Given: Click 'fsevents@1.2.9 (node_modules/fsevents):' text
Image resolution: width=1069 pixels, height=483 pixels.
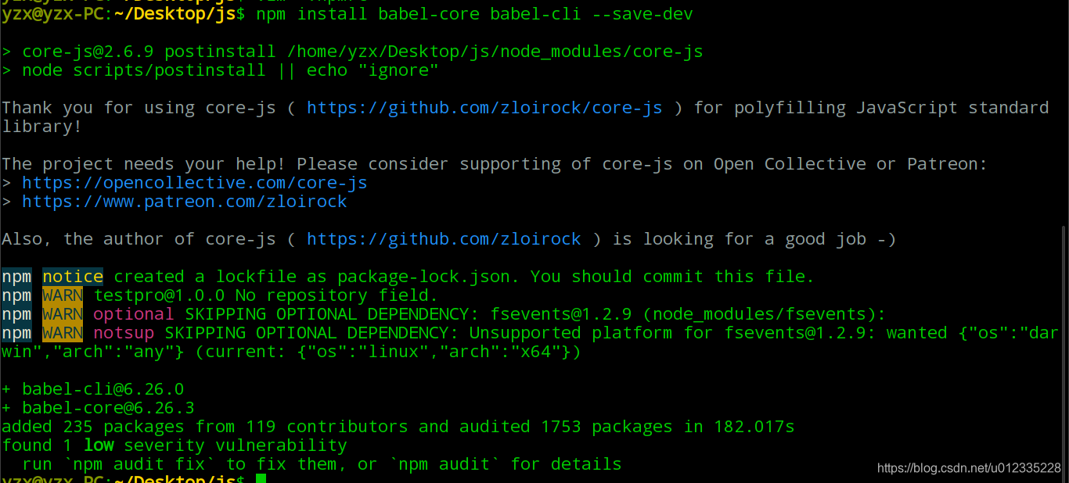Looking at the screenshot, I should (x=688, y=314).
